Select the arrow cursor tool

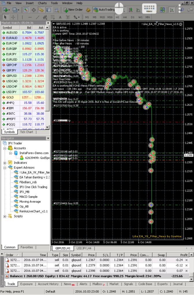pyautogui.click(x=5, y=17)
